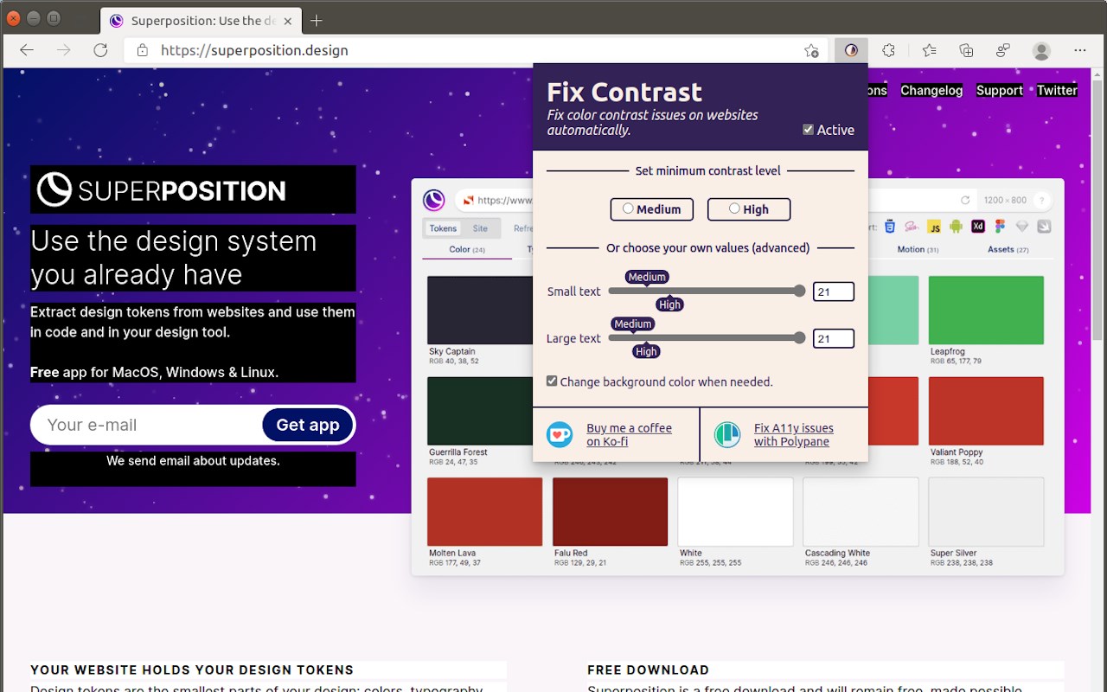
Task: Click Medium marker above Small text slider
Action: [647, 277]
